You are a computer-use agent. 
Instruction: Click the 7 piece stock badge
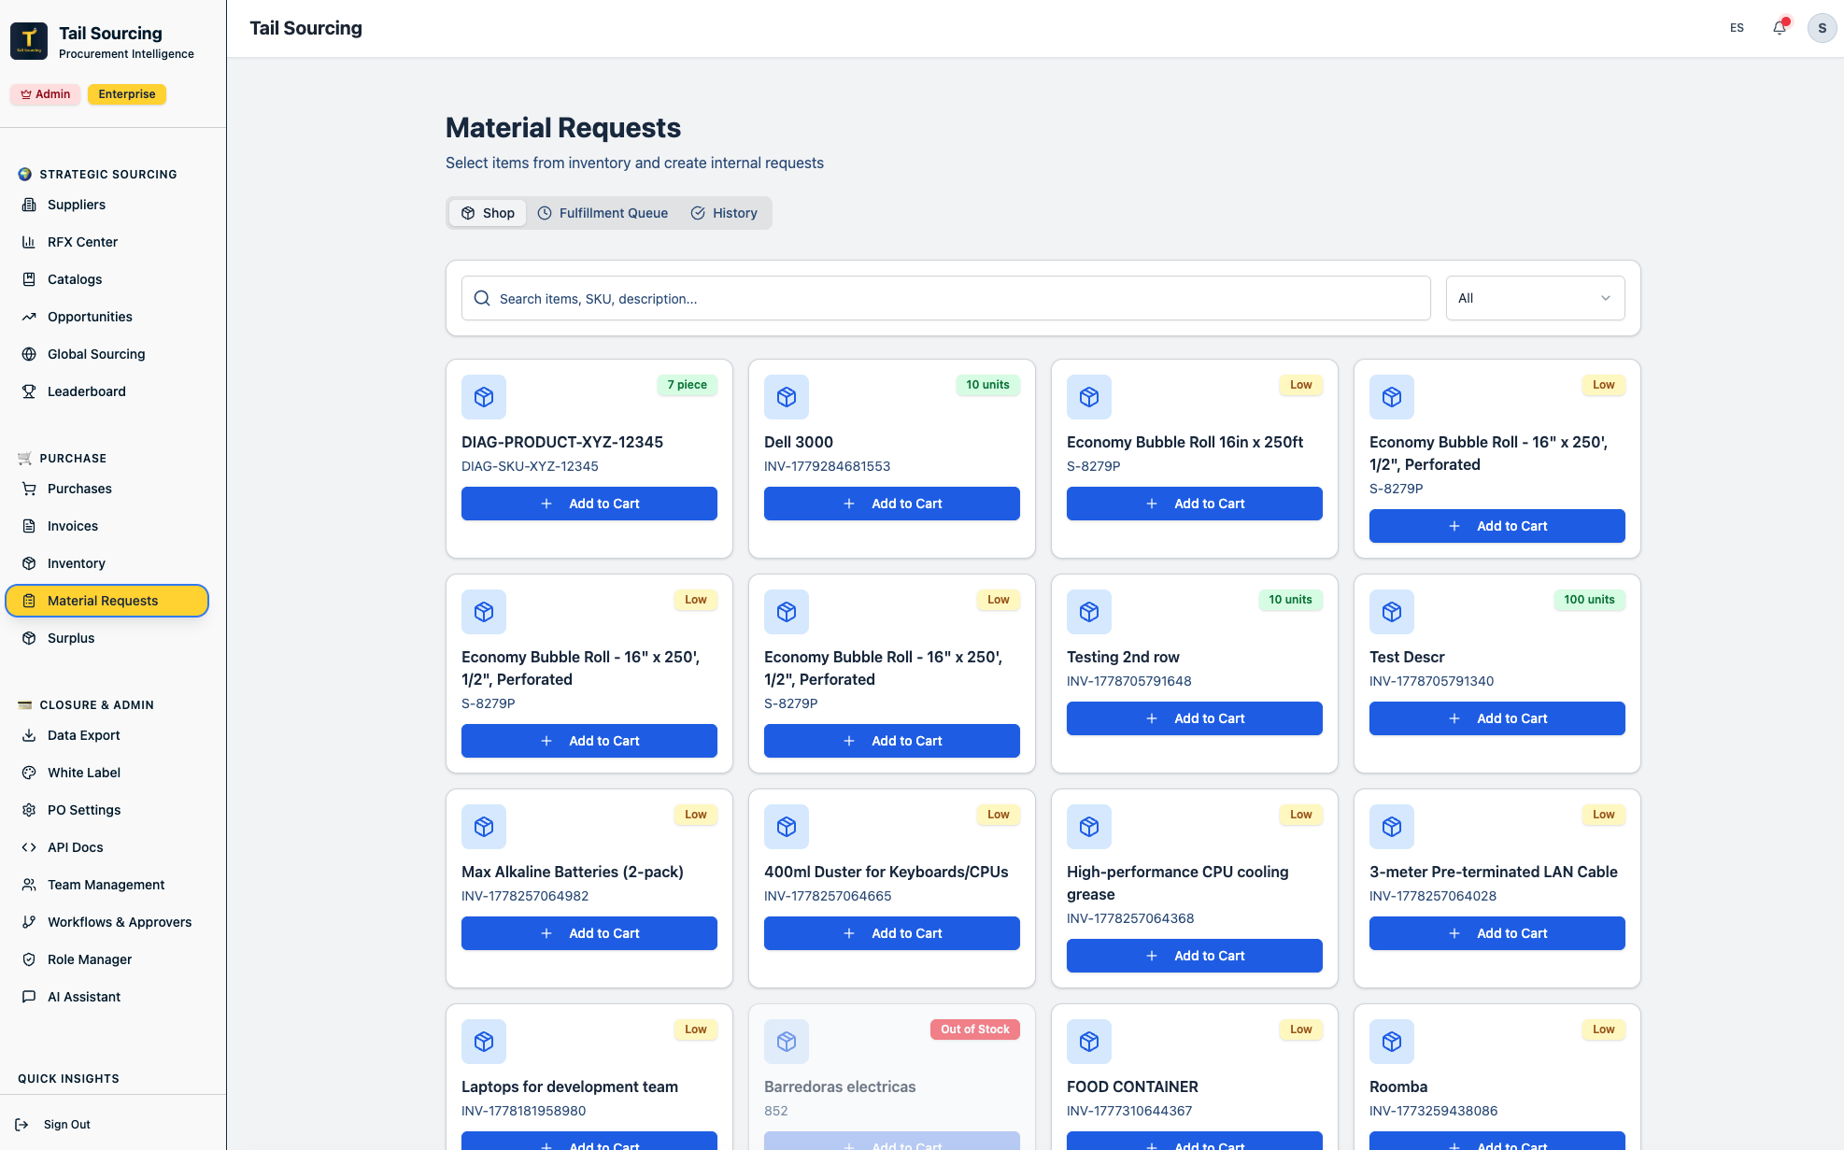(687, 385)
